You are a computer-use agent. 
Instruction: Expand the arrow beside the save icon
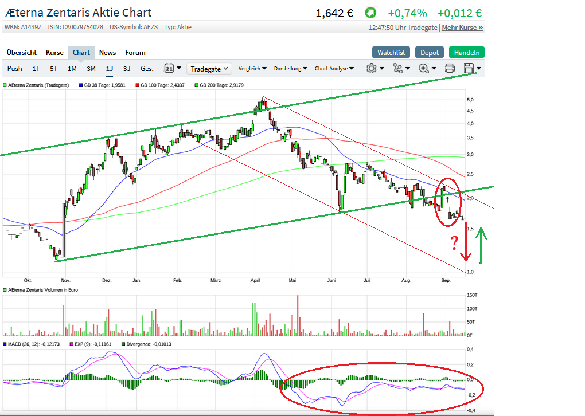click(x=479, y=69)
